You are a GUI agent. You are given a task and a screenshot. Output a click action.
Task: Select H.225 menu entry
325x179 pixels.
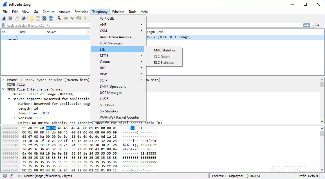(118, 99)
